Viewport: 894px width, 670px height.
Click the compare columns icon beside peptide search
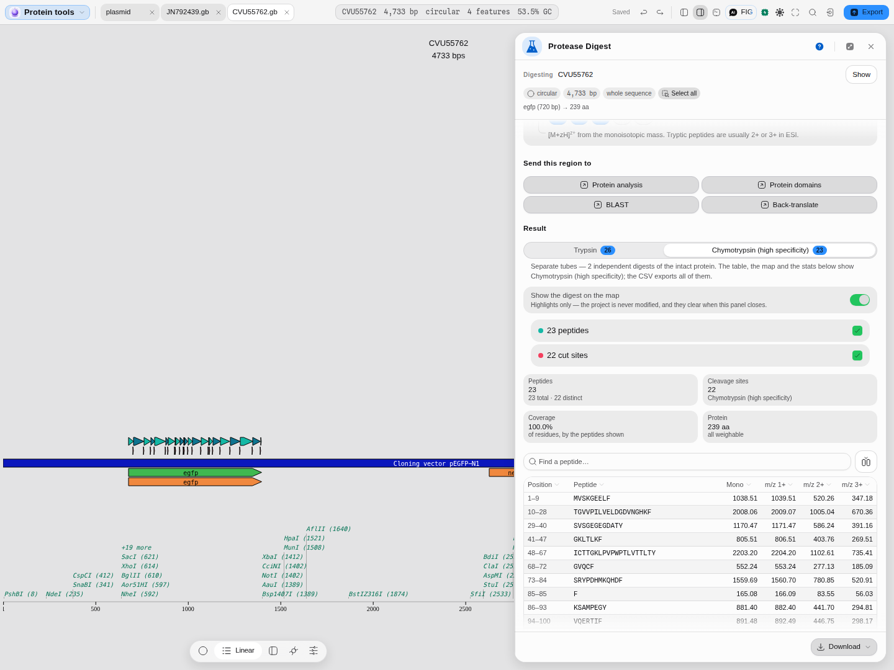click(866, 462)
